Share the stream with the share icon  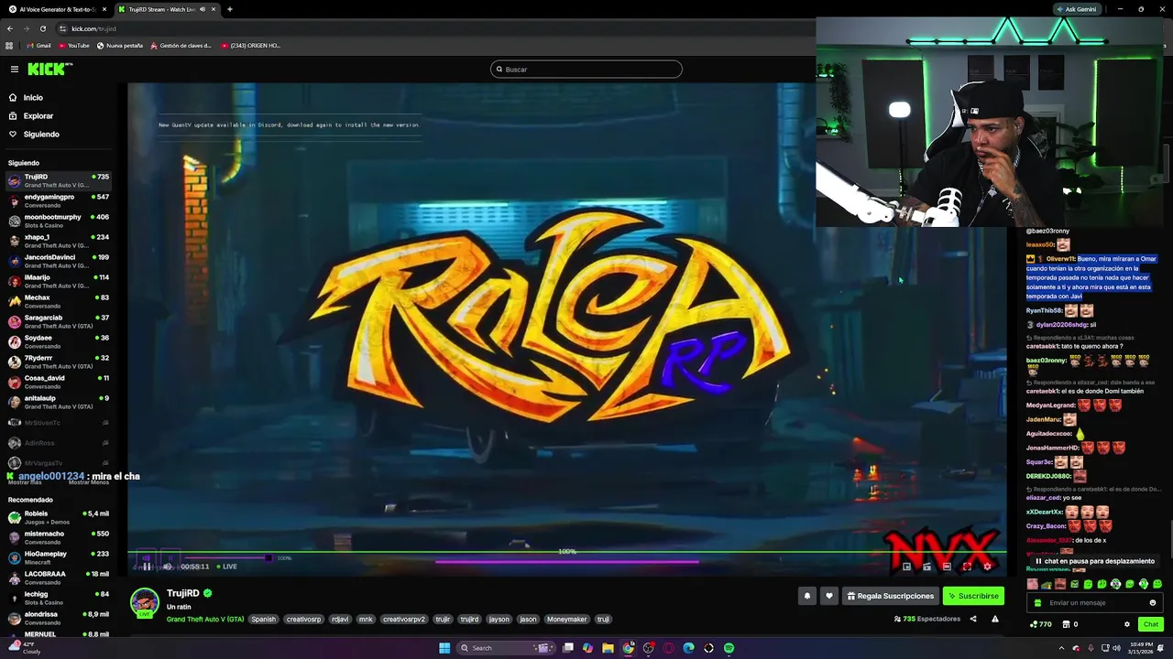click(x=973, y=619)
